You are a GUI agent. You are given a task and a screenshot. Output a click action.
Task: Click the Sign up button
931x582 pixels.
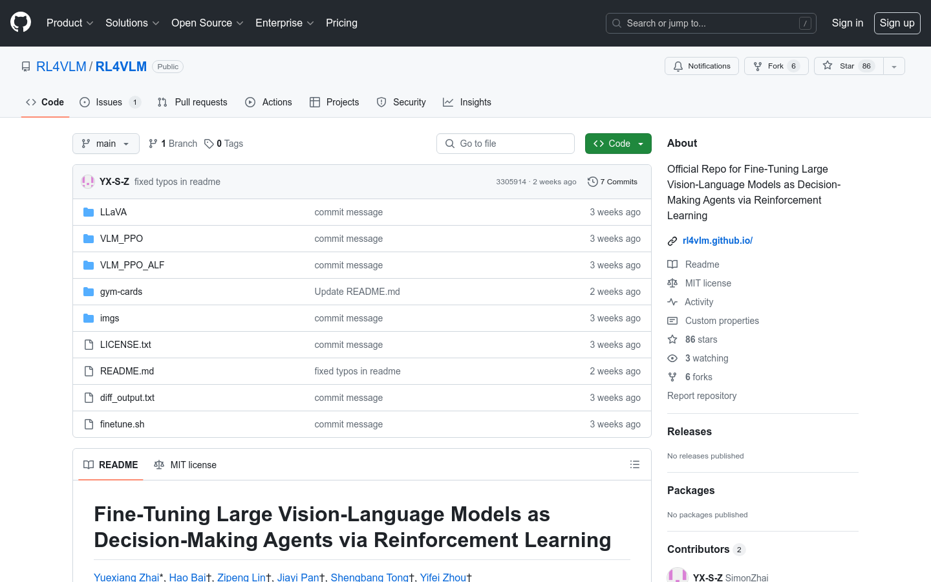click(897, 23)
